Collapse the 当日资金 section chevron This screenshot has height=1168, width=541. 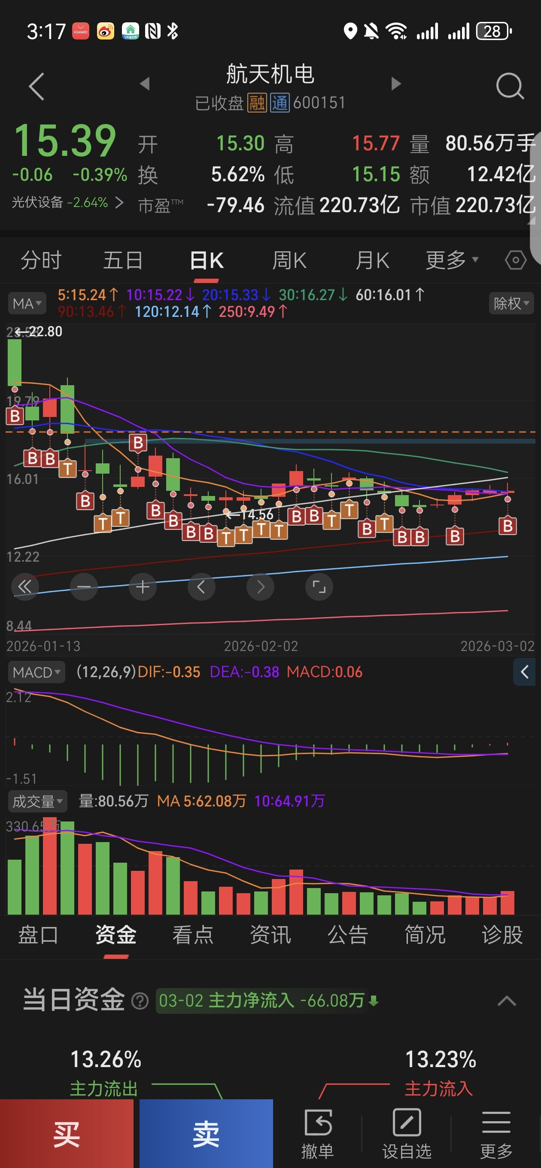coord(507,1001)
